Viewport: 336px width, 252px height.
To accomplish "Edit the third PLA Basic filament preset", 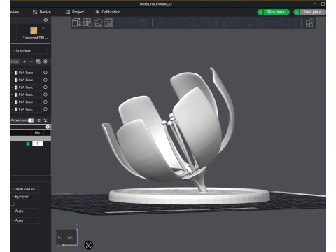I will (45, 87).
